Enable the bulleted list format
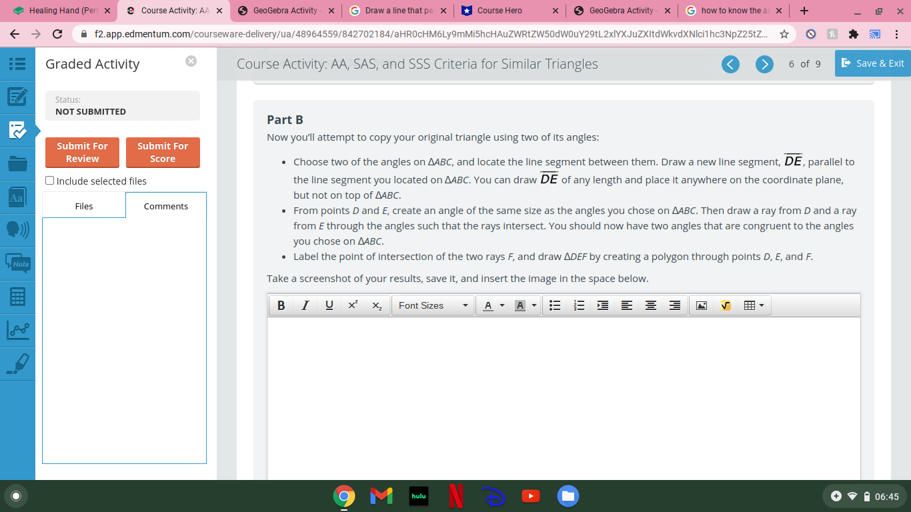 [x=554, y=305]
